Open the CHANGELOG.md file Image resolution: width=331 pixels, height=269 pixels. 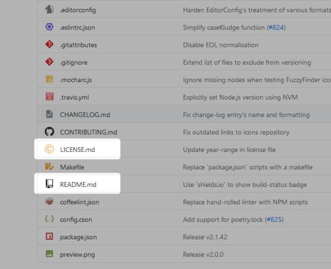[x=85, y=114]
